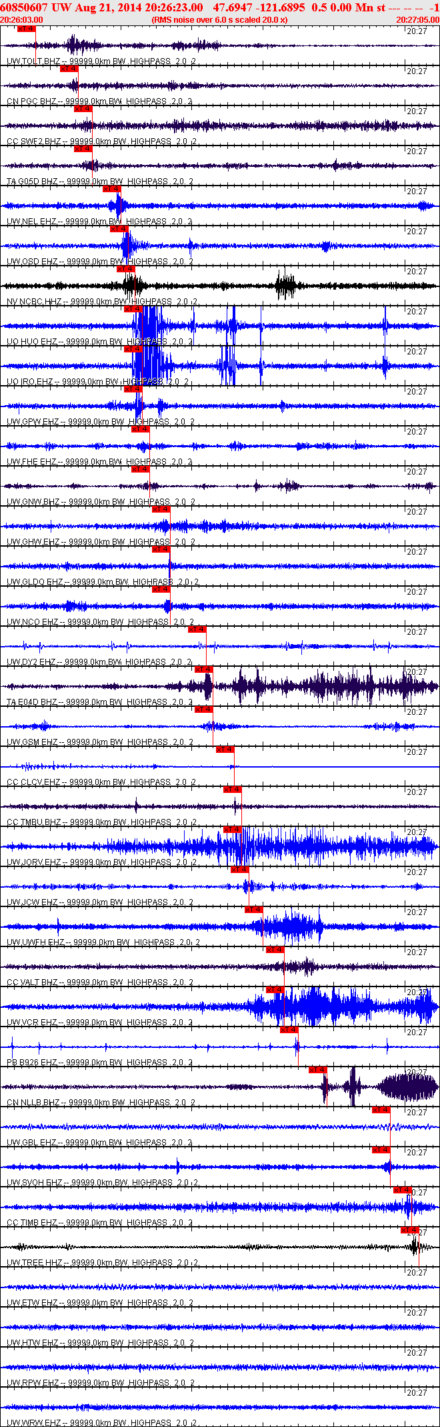Click the UW.GNW.BHZ station label

33,502
